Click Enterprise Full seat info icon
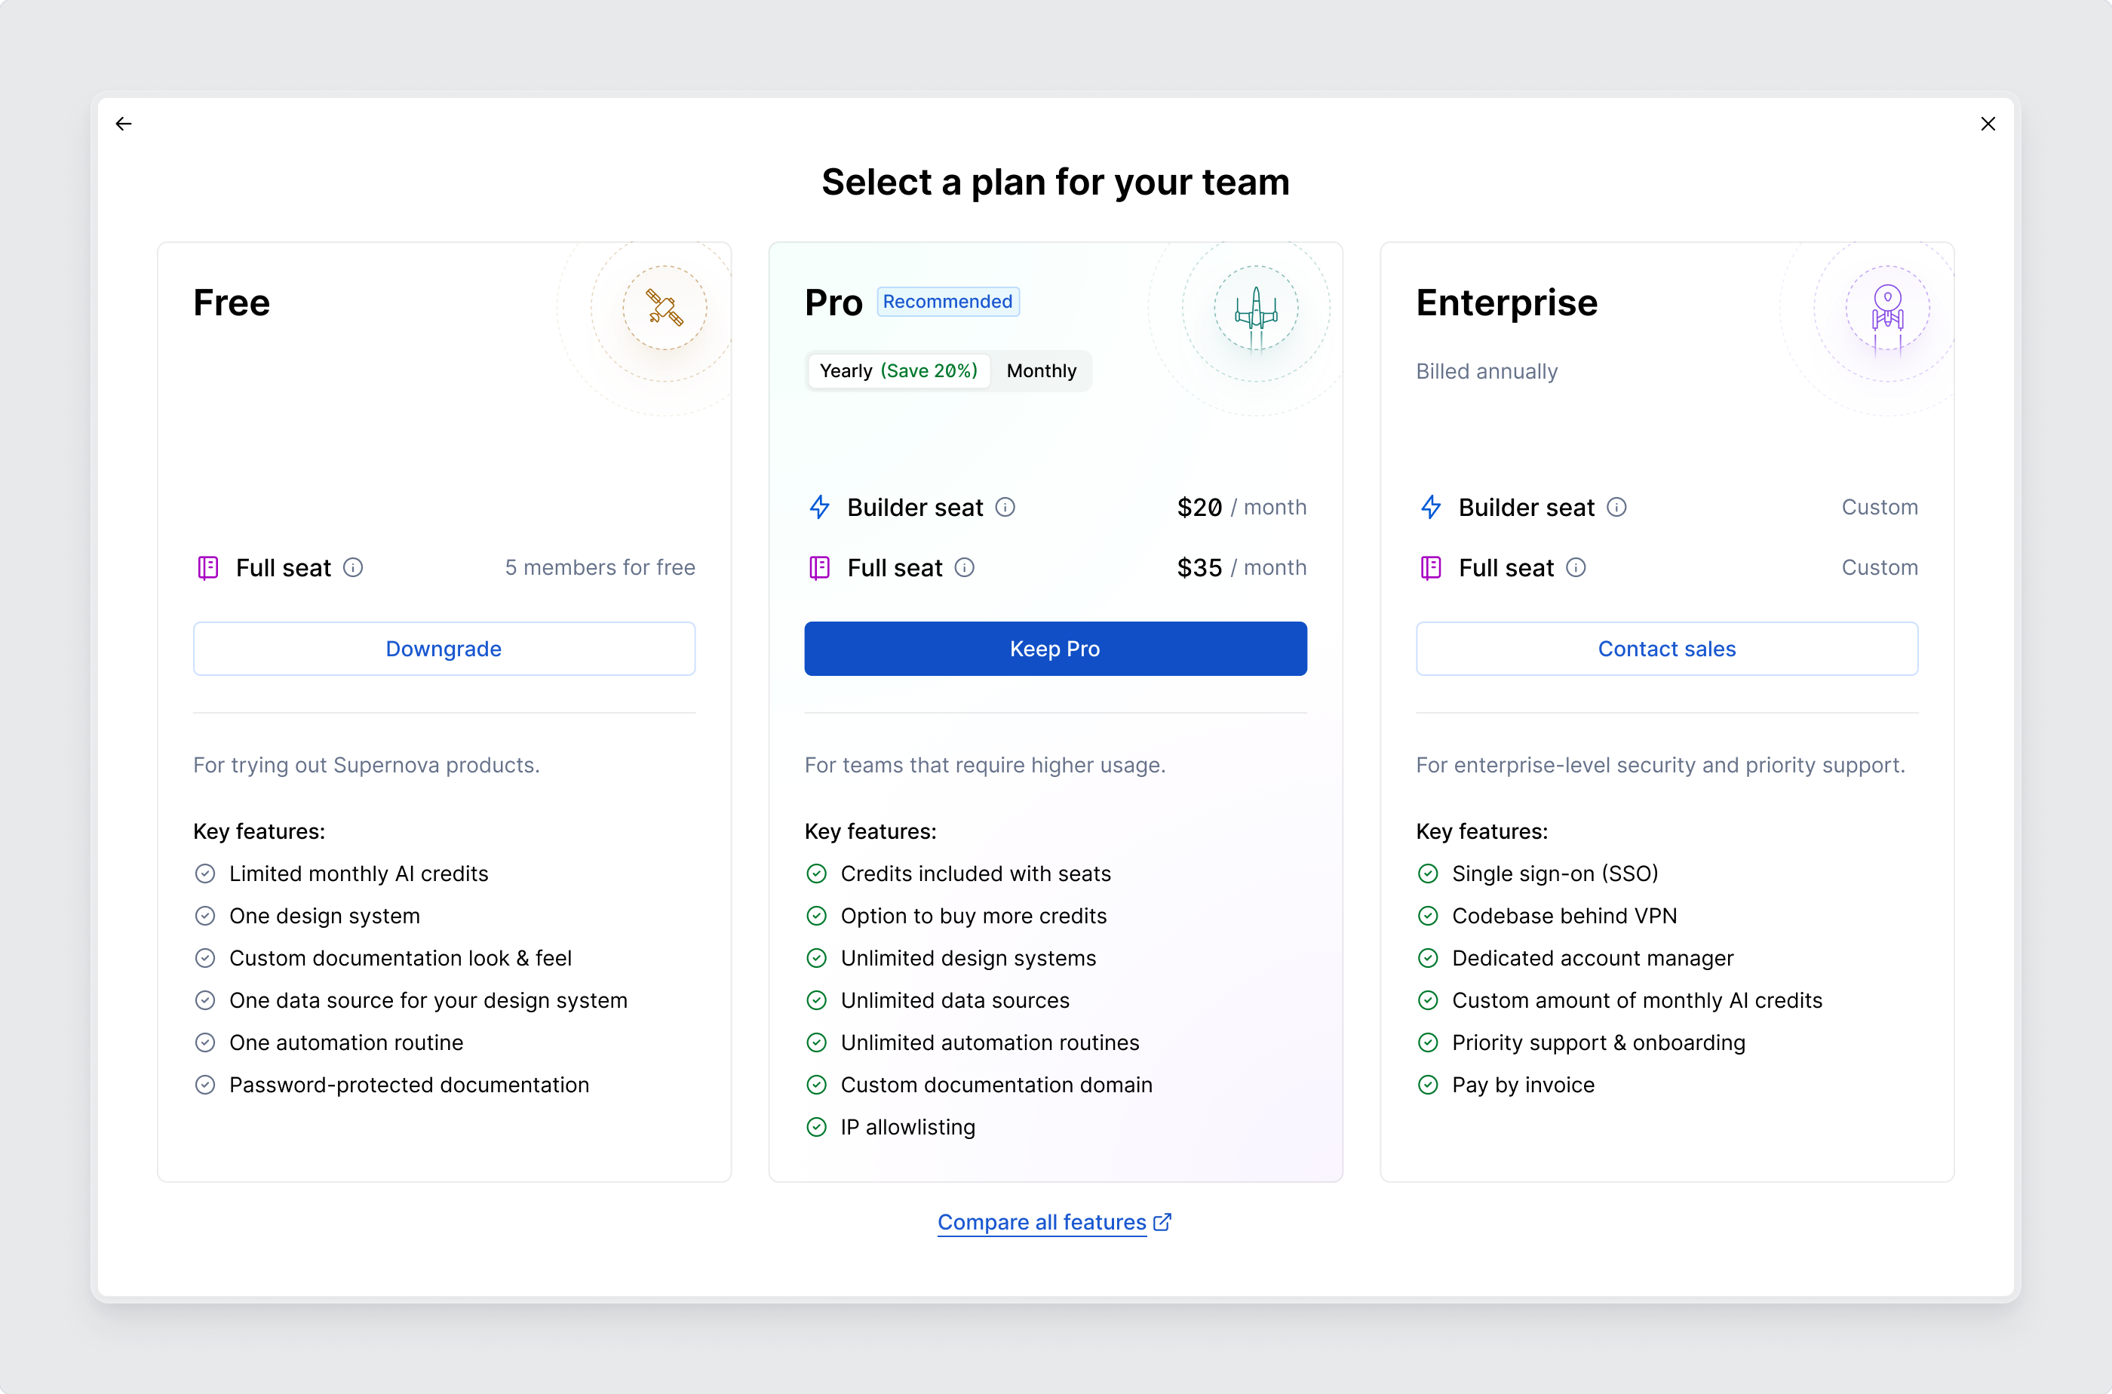This screenshot has height=1394, width=2112. (x=1575, y=567)
